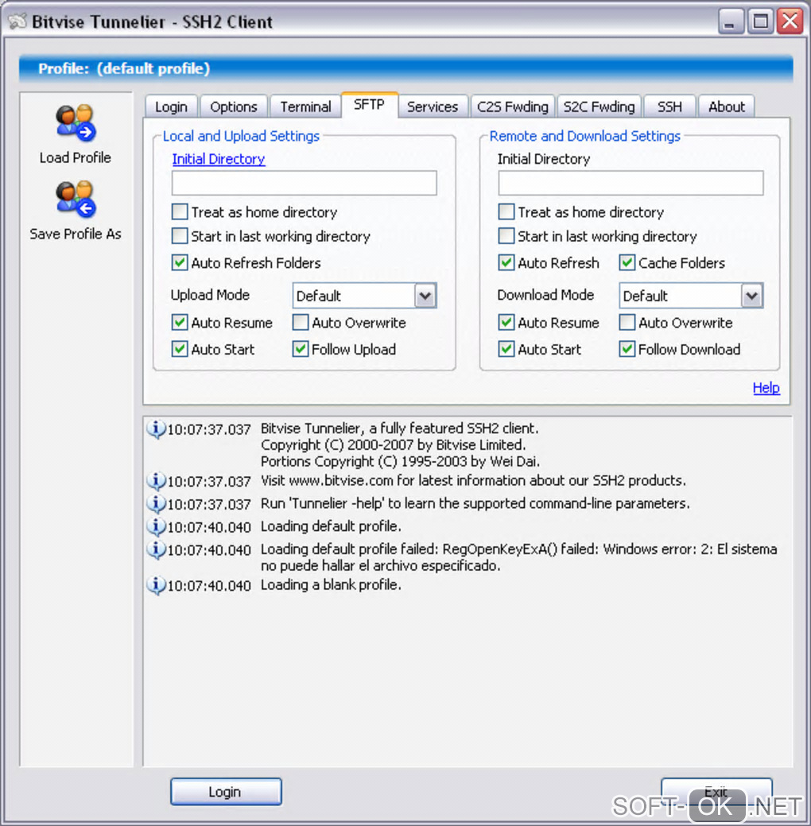Click the Load Profile icon
This screenshot has width=811, height=826.
coord(76,122)
